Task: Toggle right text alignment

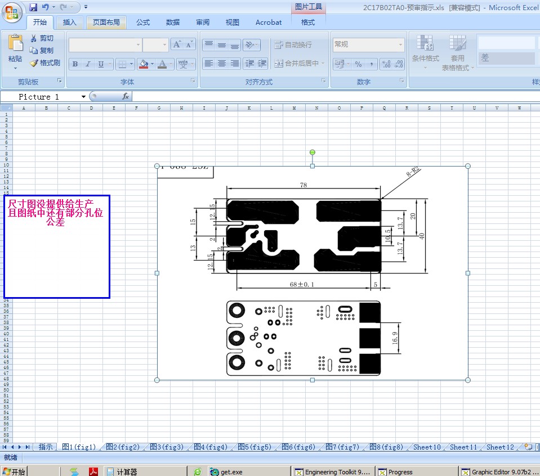Action: [235, 64]
